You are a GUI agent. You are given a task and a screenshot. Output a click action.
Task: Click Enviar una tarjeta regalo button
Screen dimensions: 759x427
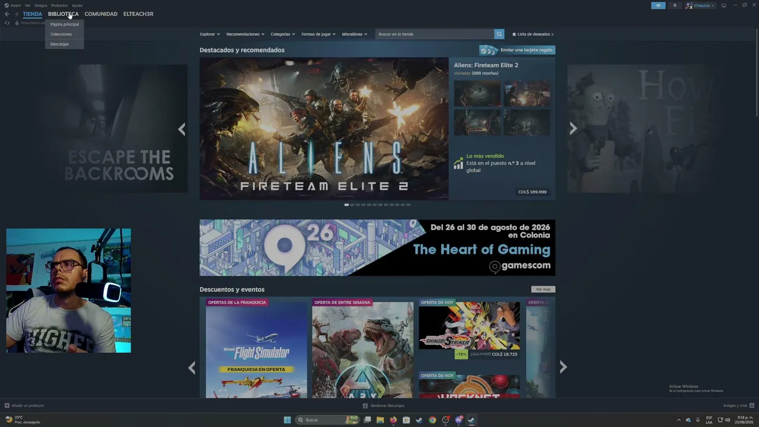(x=517, y=50)
